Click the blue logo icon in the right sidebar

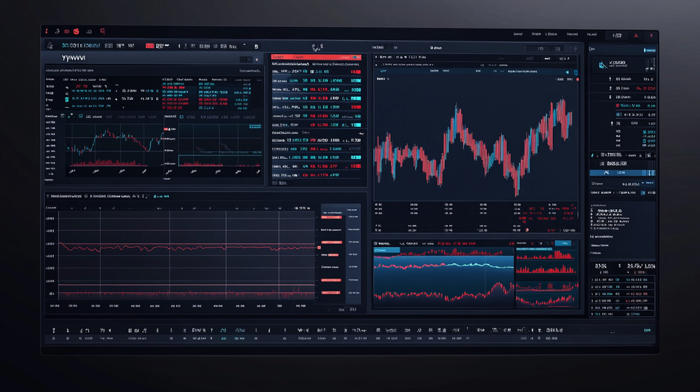pos(604,65)
